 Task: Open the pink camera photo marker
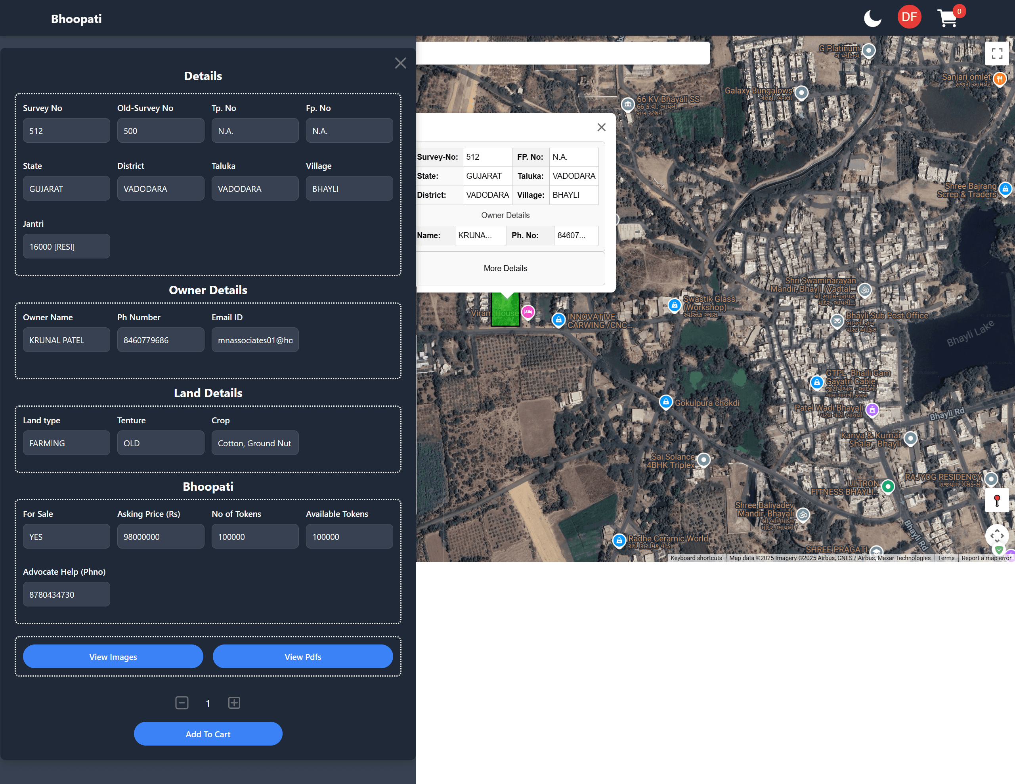[528, 312]
